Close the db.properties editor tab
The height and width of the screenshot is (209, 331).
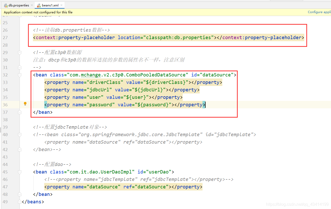pos(32,5)
